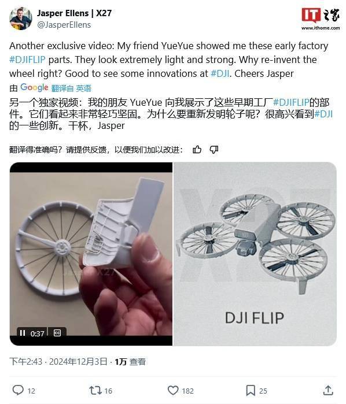The image size is (346, 404).
Task: Open the IT之家 ithome.com logo
Action: tap(321, 18)
